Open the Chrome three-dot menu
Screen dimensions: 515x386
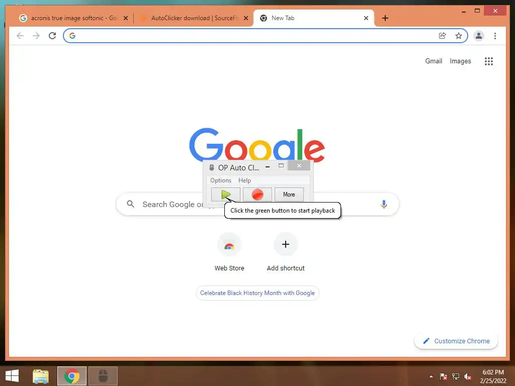(495, 36)
